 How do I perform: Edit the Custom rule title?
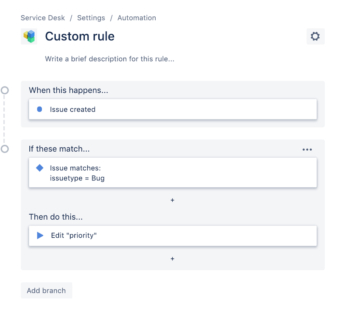(x=80, y=36)
